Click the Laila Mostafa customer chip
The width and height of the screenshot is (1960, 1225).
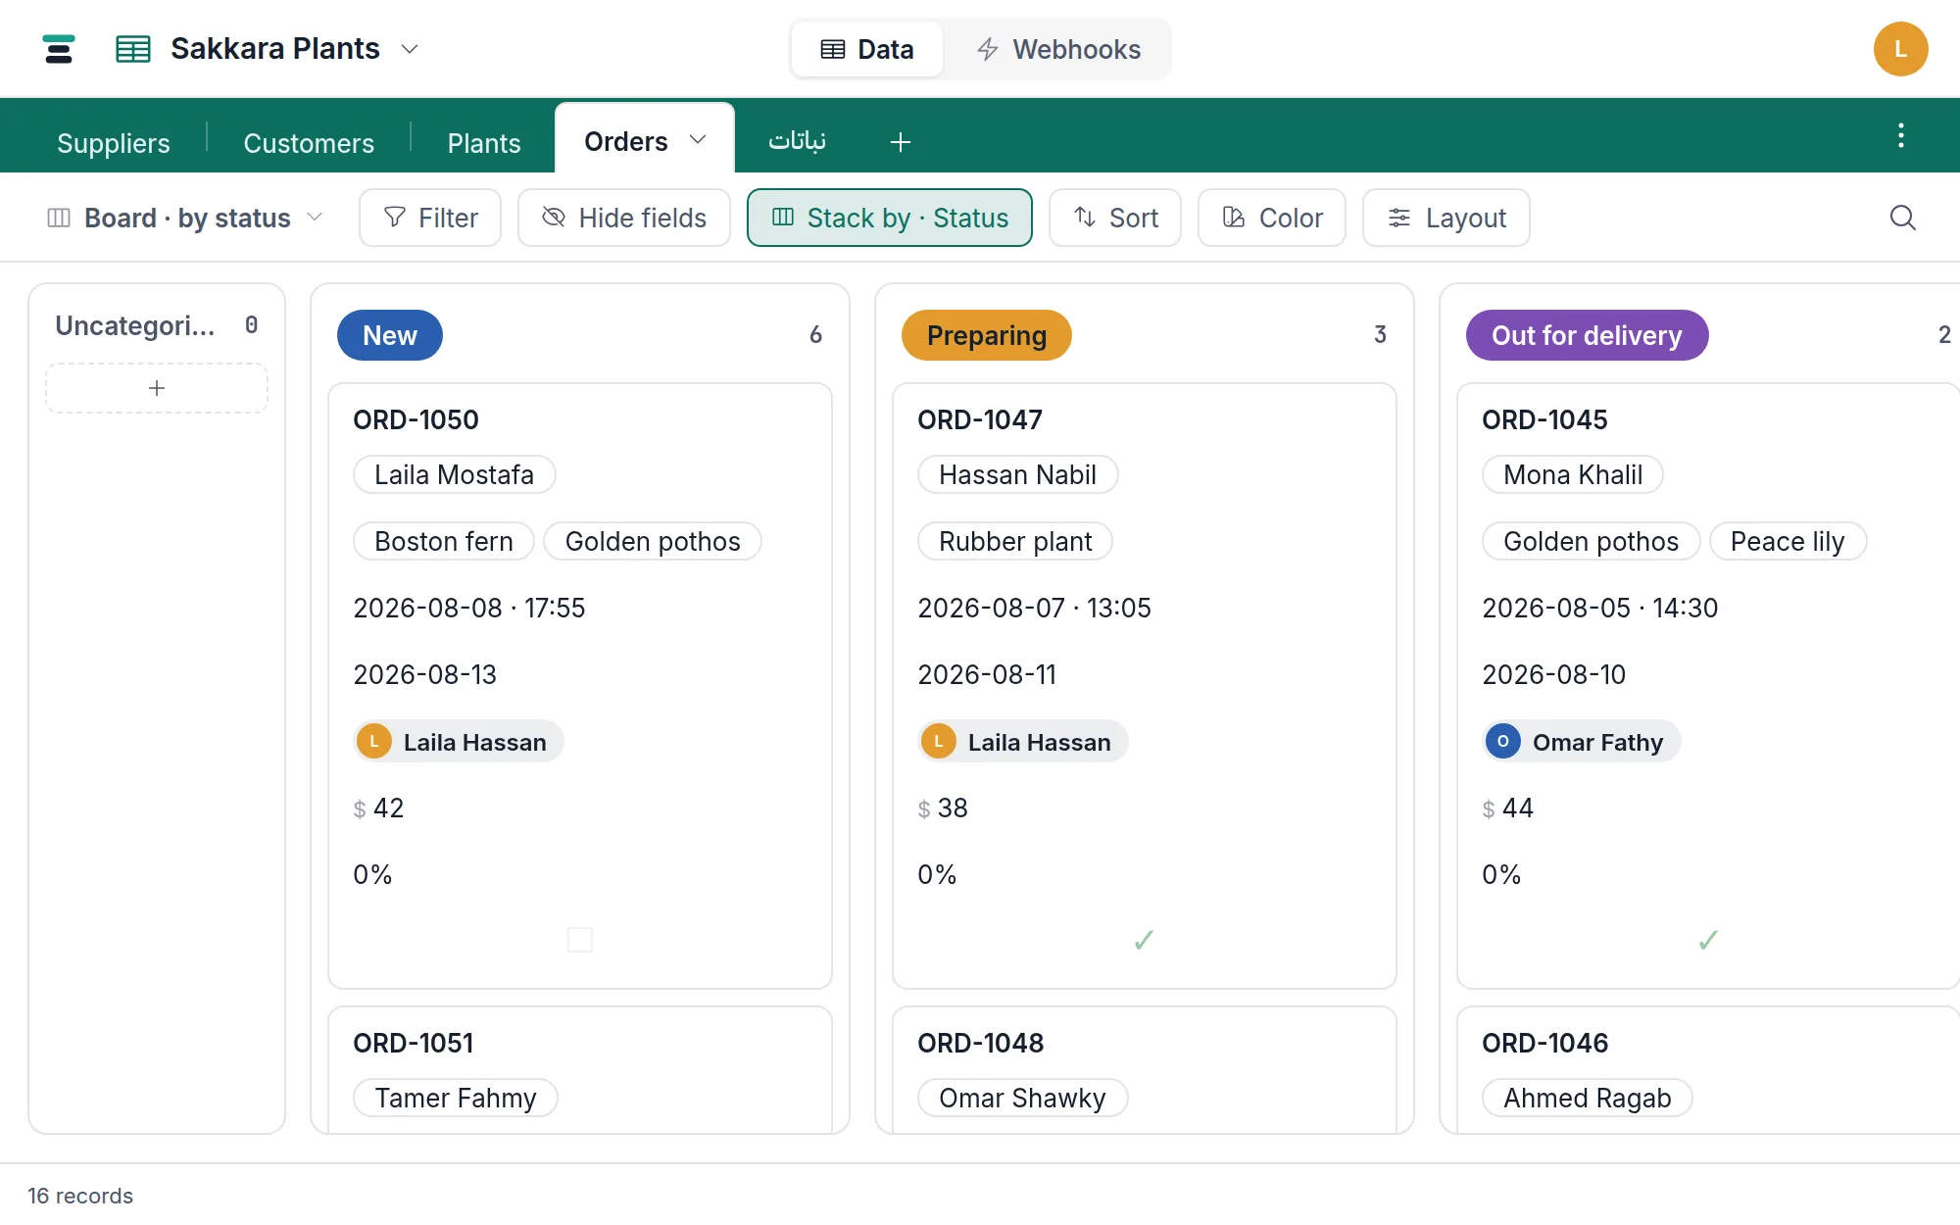455,474
